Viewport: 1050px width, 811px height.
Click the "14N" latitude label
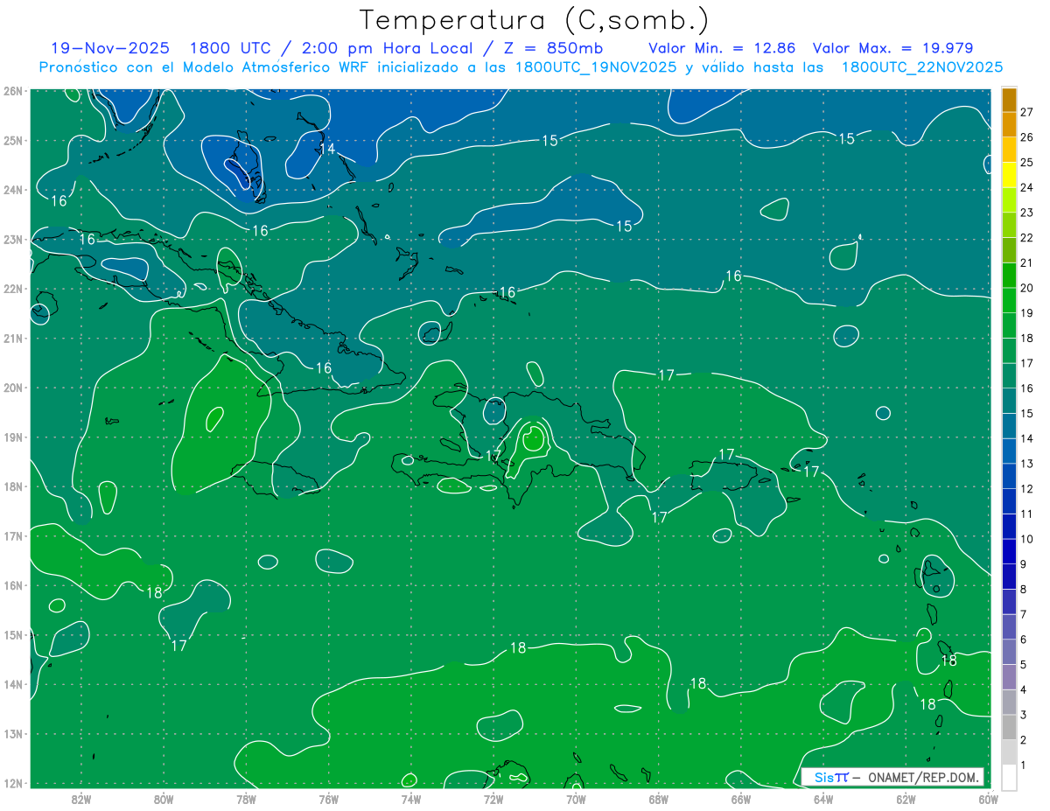click(x=13, y=684)
